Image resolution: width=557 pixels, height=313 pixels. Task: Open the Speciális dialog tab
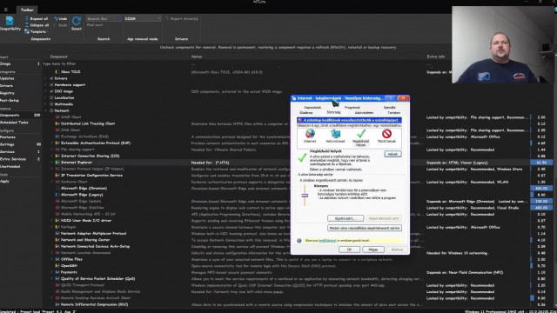(389, 107)
